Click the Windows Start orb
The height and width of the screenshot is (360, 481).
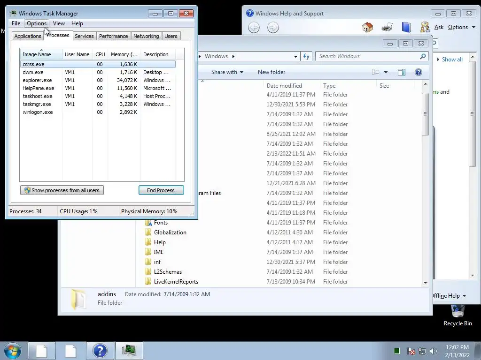(13, 351)
